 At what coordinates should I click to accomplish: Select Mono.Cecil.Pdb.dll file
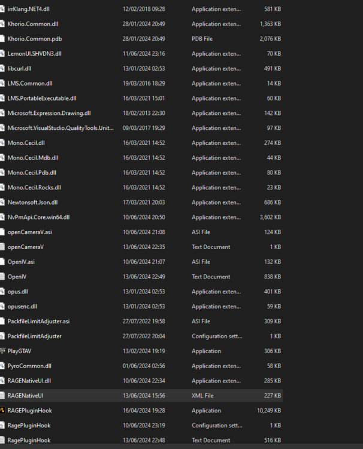point(32,172)
